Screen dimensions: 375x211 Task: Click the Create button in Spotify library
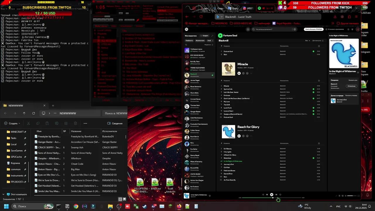[205, 35]
